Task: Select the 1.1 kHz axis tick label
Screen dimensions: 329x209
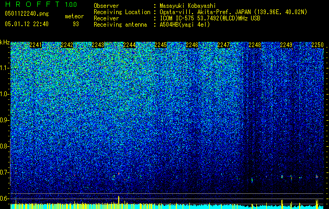Action: (5, 68)
